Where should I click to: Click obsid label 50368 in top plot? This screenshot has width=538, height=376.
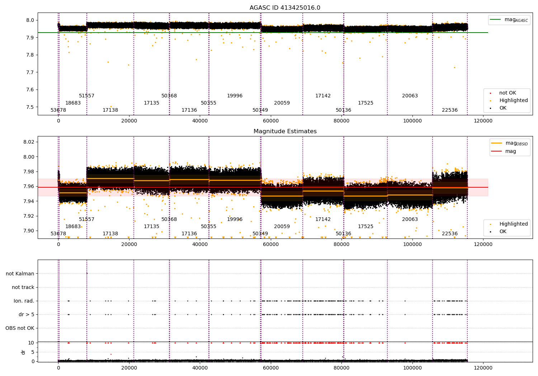pyautogui.click(x=169, y=96)
